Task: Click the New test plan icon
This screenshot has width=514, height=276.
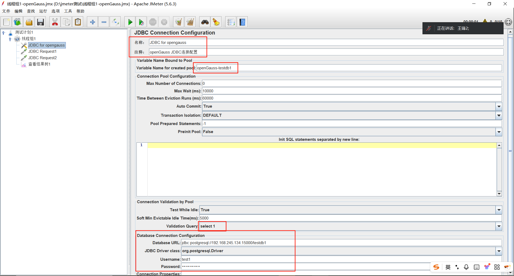Action: point(6,22)
